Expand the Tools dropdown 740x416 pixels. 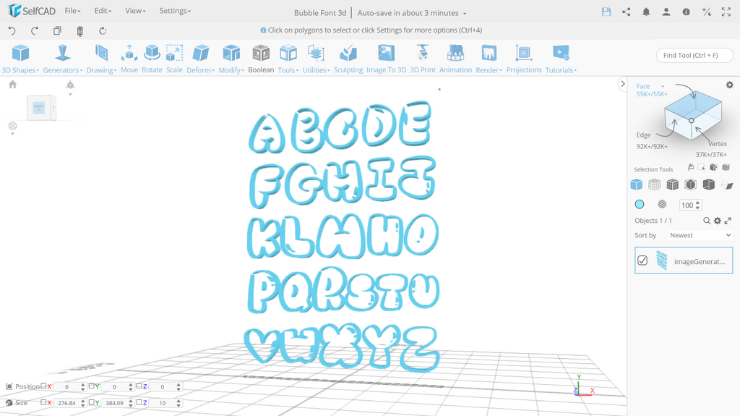pos(288,59)
